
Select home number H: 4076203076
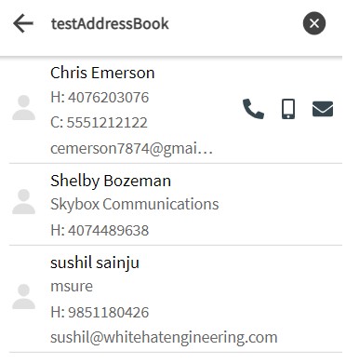[x=100, y=98]
